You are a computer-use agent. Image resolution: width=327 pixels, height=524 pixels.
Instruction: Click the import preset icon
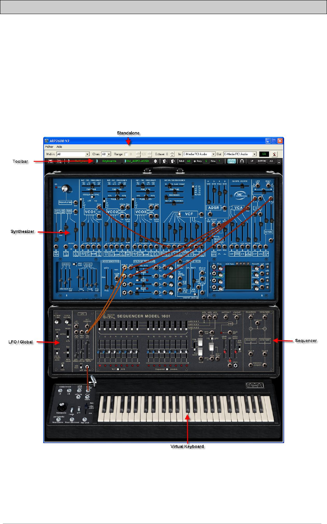pyautogui.click(x=164, y=161)
